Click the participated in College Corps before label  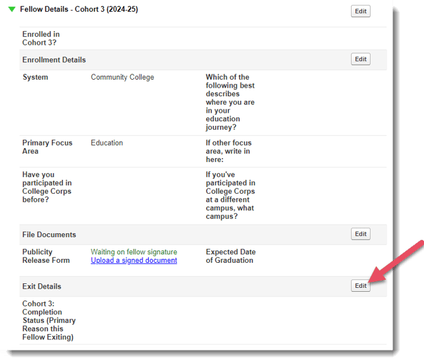(47, 187)
